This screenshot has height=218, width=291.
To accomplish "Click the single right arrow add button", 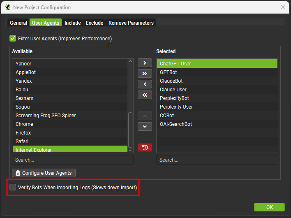I will pos(145,63).
